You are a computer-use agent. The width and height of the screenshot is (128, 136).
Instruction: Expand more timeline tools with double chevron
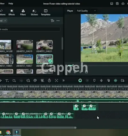point(63,81)
